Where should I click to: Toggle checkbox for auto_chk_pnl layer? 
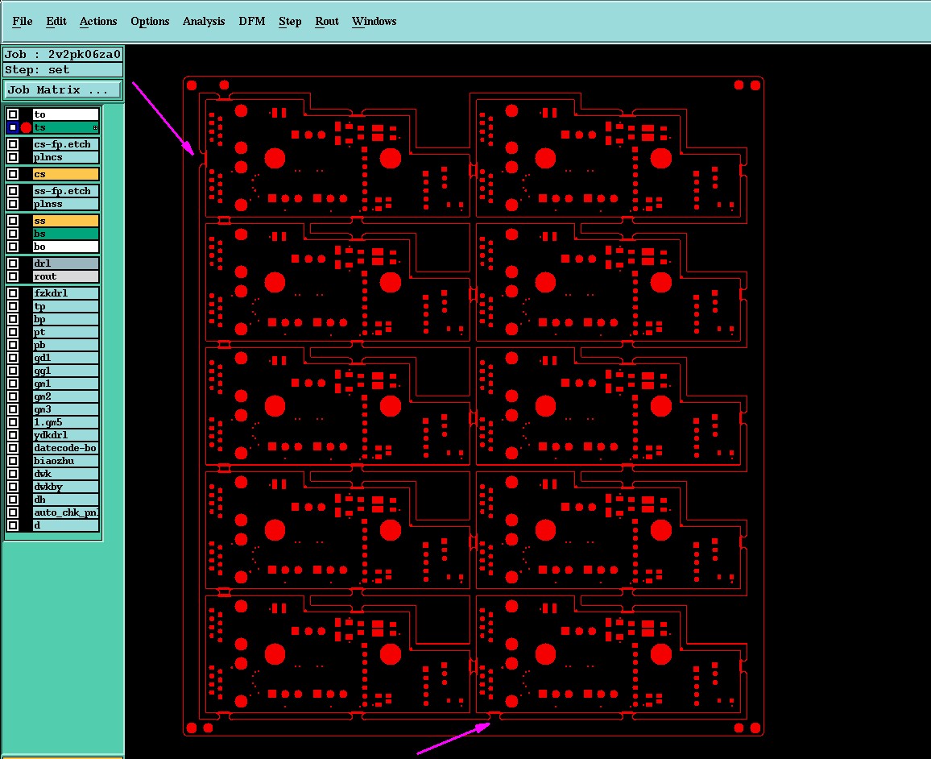(13, 512)
